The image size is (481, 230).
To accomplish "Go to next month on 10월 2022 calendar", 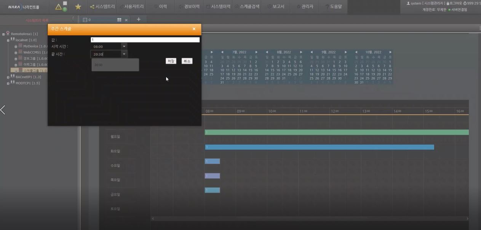I will (x=390, y=52).
